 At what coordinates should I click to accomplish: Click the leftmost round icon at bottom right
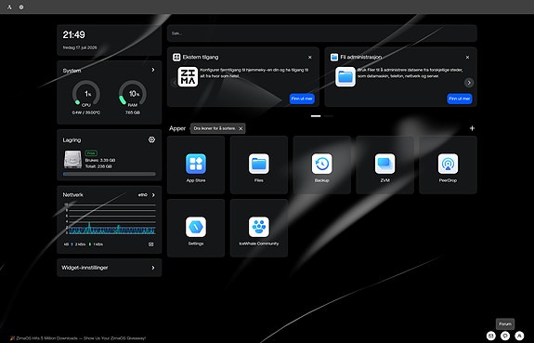[490, 336]
